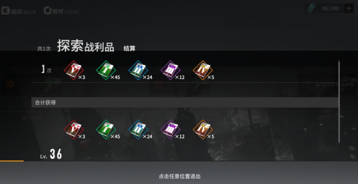Screen dimensions: 358x184
Task: Click the orange IV book in first row
Action: click(203, 70)
